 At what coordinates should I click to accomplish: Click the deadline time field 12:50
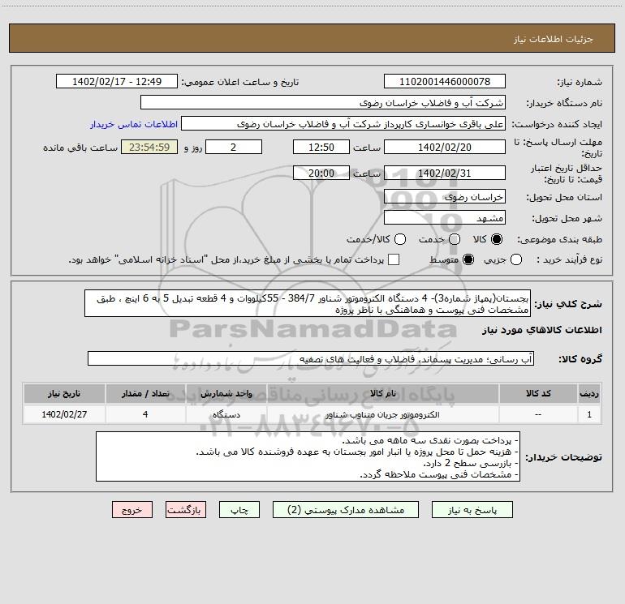click(x=321, y=147)
